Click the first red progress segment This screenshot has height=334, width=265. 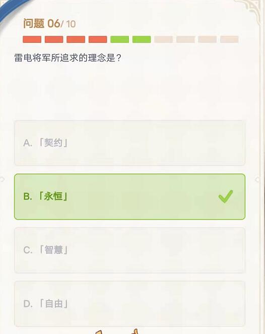(x=32, y=39)
